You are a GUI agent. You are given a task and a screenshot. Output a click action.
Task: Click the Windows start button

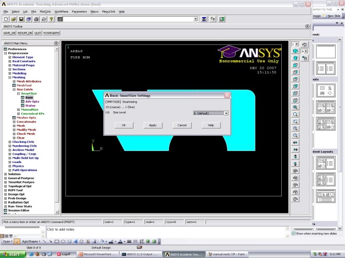click(x=13, y=254)
